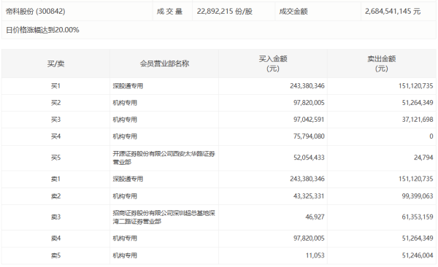The height and width of the screenshot is (267, 438).
Task: Click 深股通专用 in the 卖1 row
Action: pyautogui.click(x=128, y=179)
